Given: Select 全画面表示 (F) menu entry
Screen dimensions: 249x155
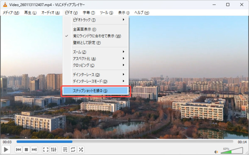Looking at the screenshot, I should pos(95,29).
